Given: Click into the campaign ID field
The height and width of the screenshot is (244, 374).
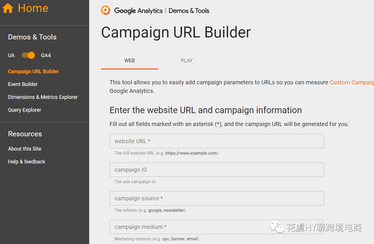Looking at the screenshot, I should [x=216, y=170].
